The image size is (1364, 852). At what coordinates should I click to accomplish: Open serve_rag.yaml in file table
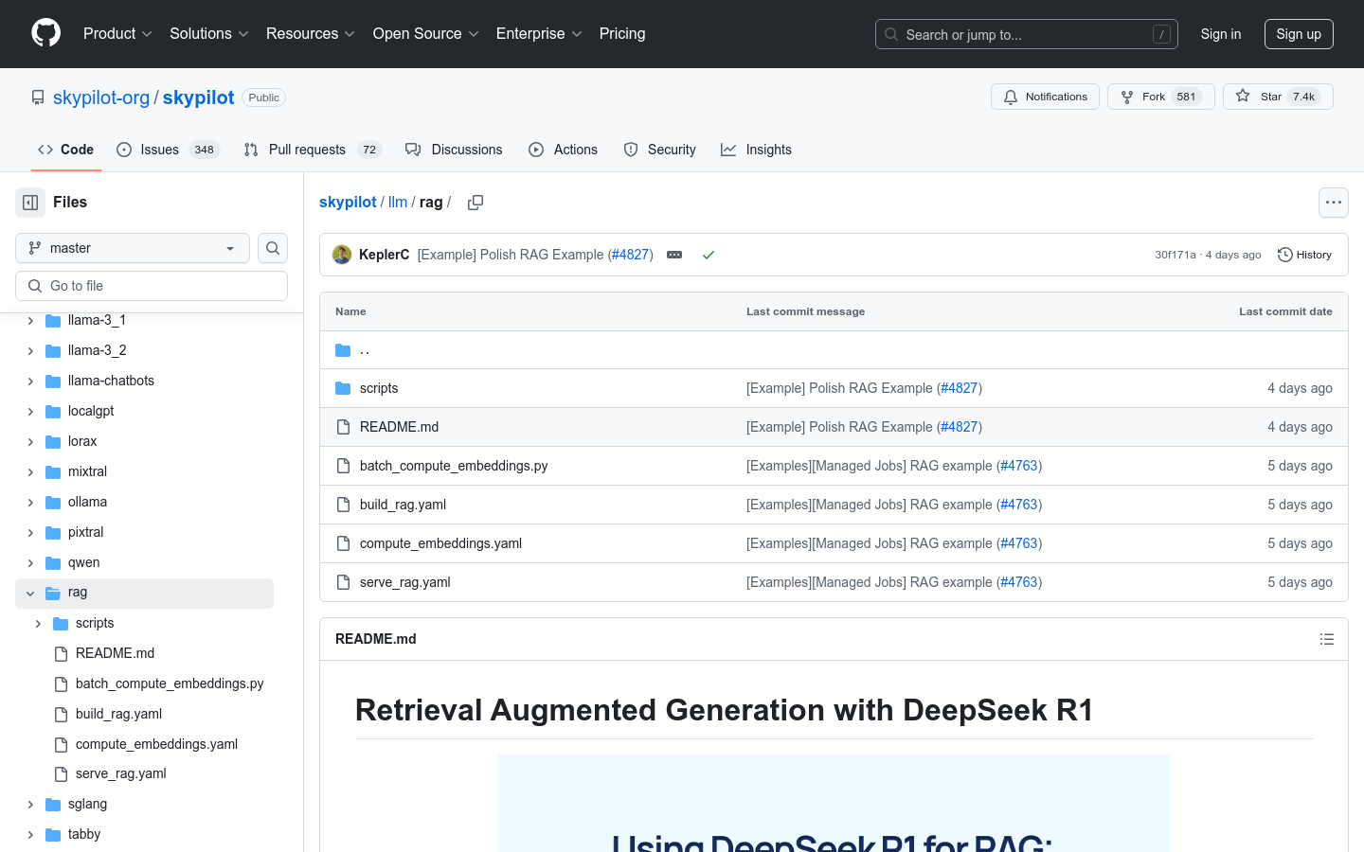point(404,582)
